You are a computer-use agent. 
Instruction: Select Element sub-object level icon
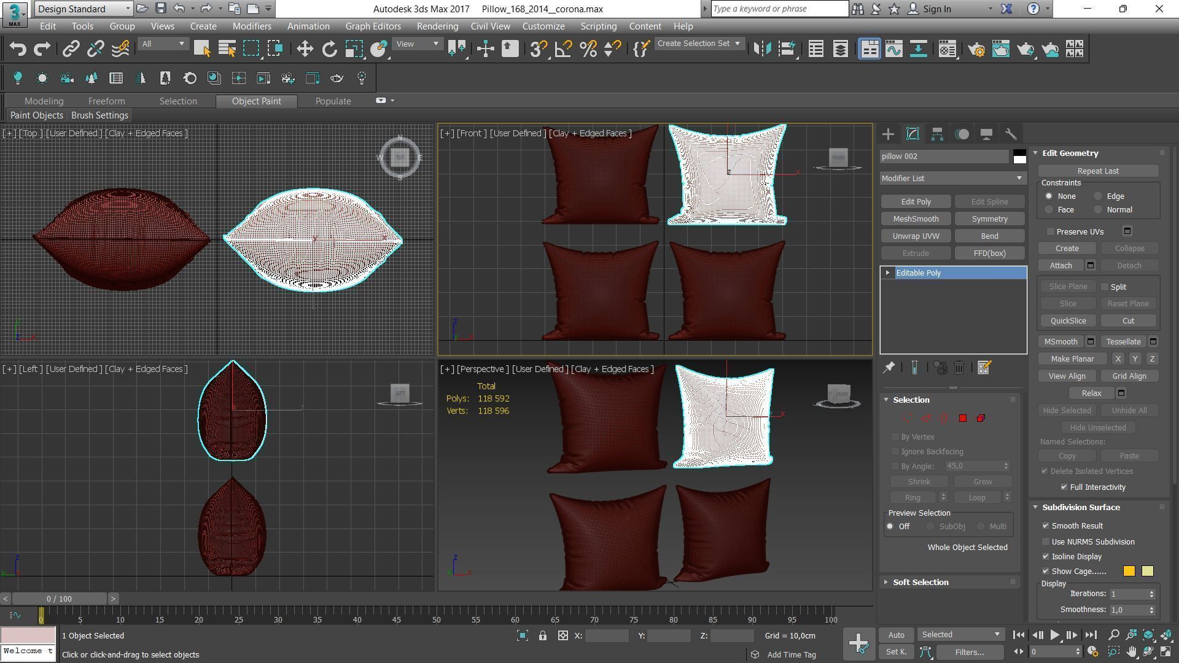[x=981, y=418]
